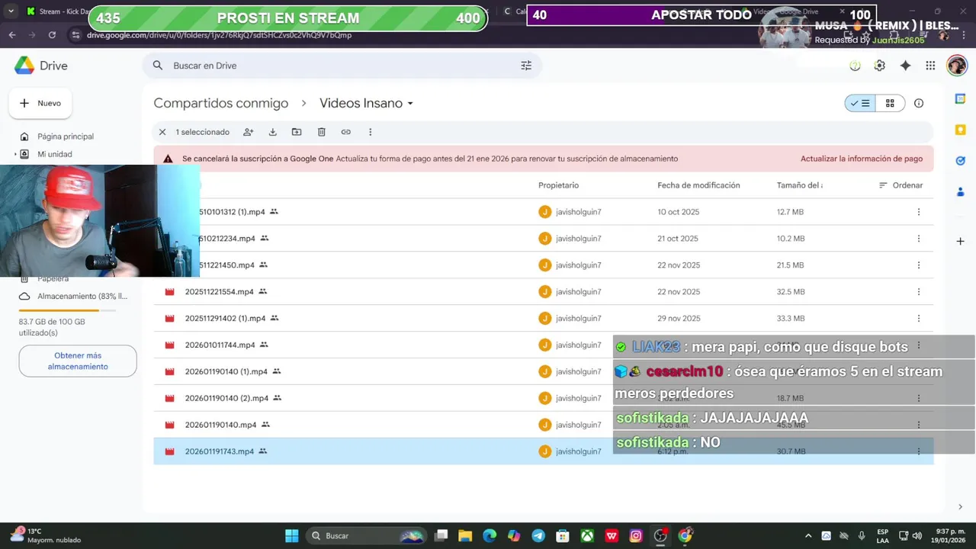Download the selected file
976x549 pixels.
(272, 132)
